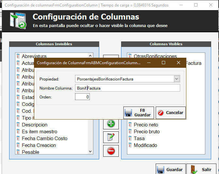The width and height of the screenshot is (219, 174).
Task: Click the Tasa column icon
Action: tap(130, 138)
